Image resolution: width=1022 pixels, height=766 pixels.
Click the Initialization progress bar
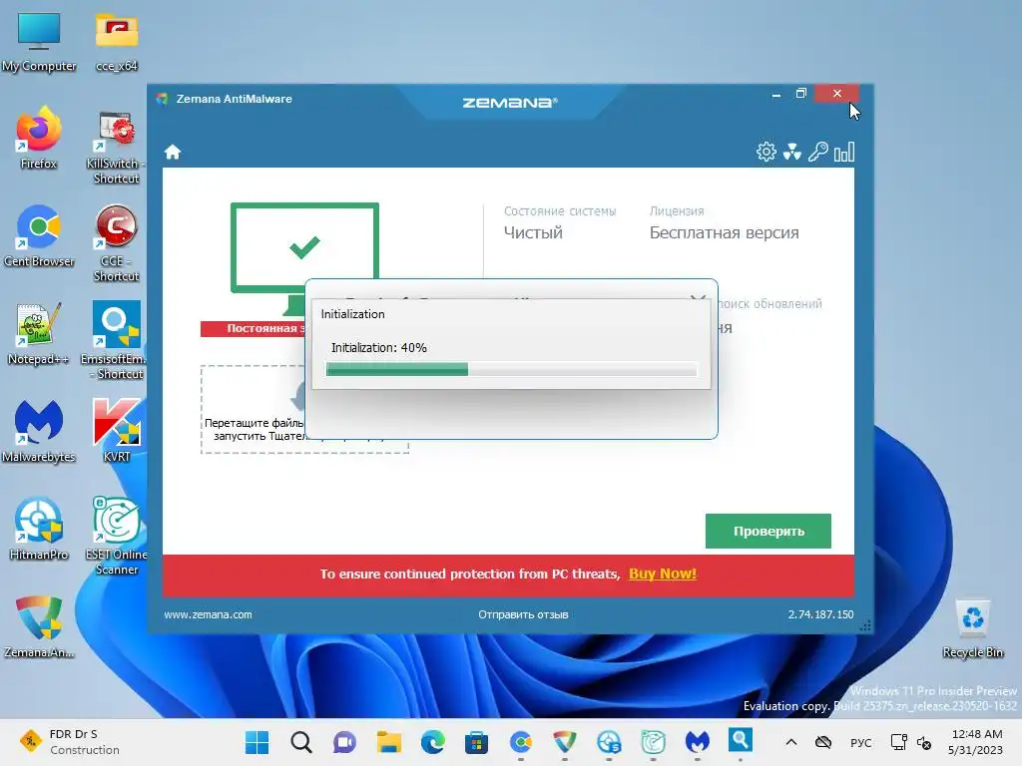point(511,369)
